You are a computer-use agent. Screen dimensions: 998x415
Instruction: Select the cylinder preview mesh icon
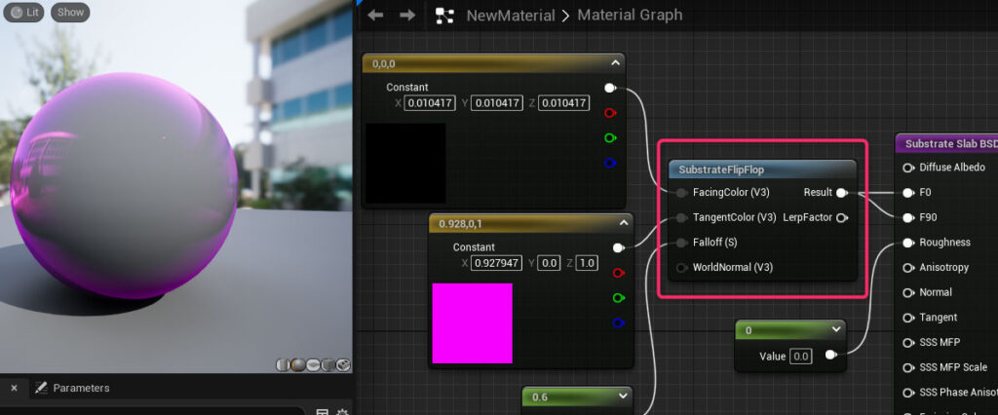[283, 364]
